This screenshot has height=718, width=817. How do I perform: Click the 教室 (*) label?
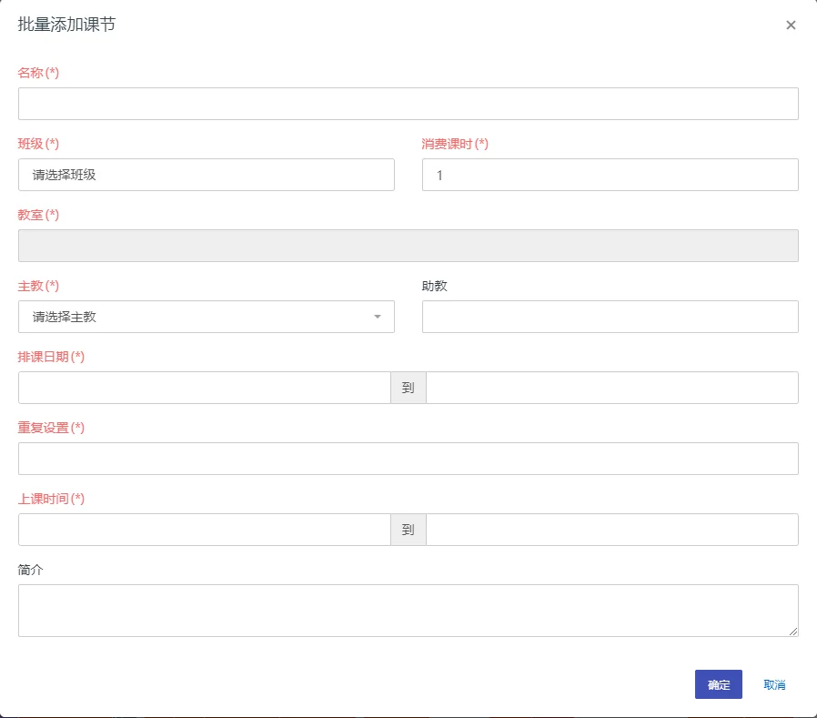point(38,214)
